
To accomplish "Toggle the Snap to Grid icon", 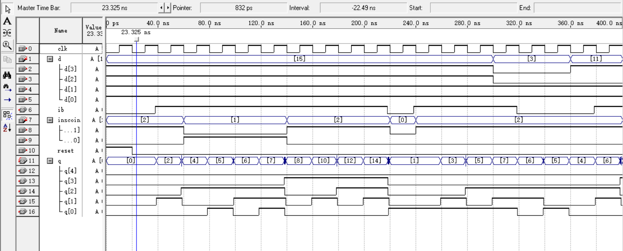I will click(7, 115).
